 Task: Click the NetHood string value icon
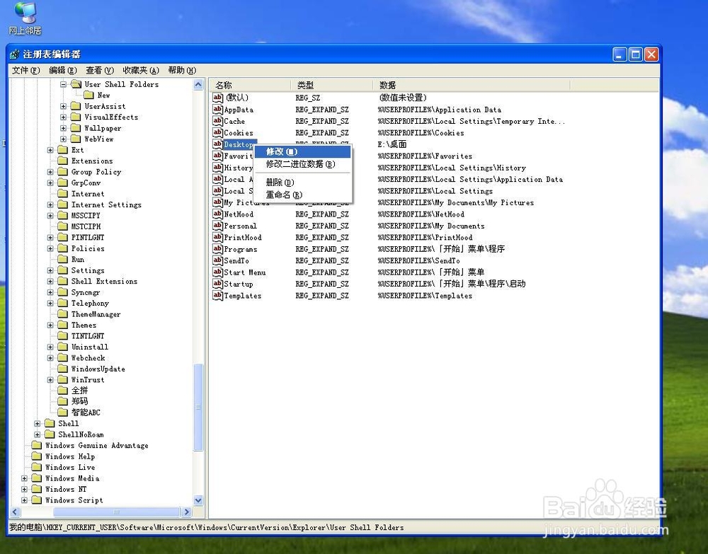pyautogui.click(x=217, y=214)
